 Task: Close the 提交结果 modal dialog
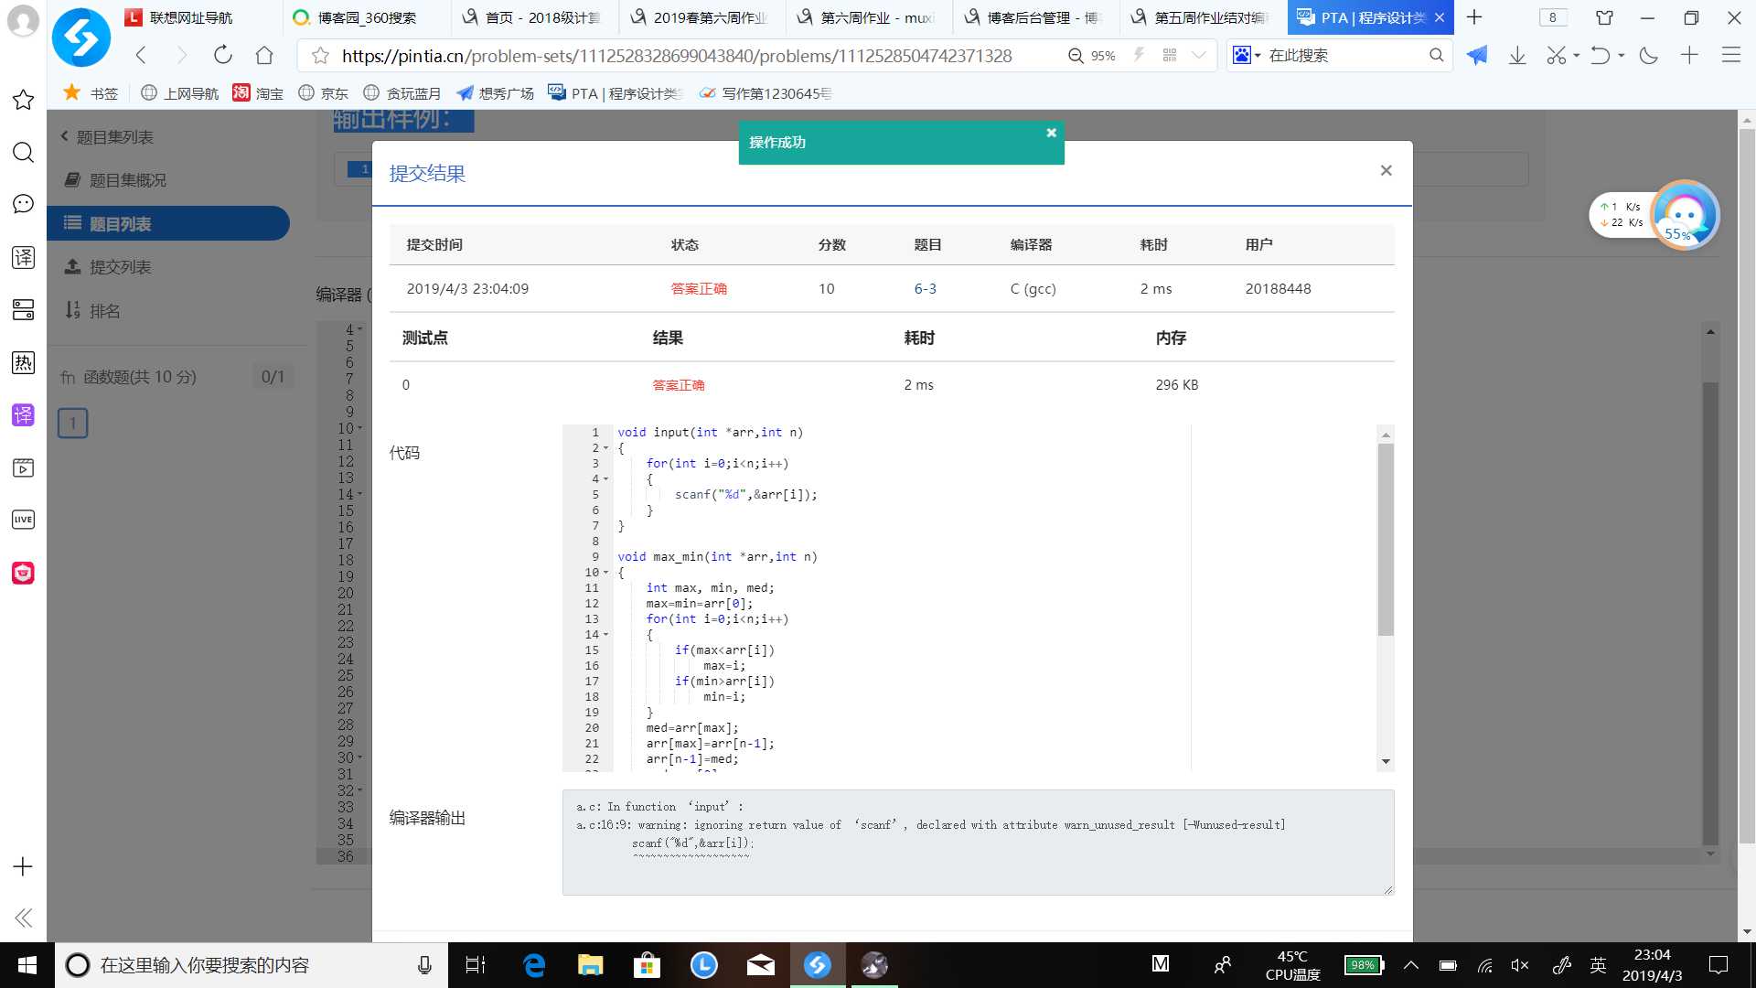click(x=1386, y=170)
